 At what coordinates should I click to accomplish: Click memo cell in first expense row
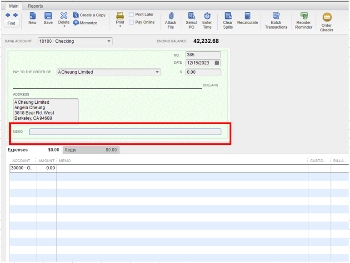tap(182, 168)
